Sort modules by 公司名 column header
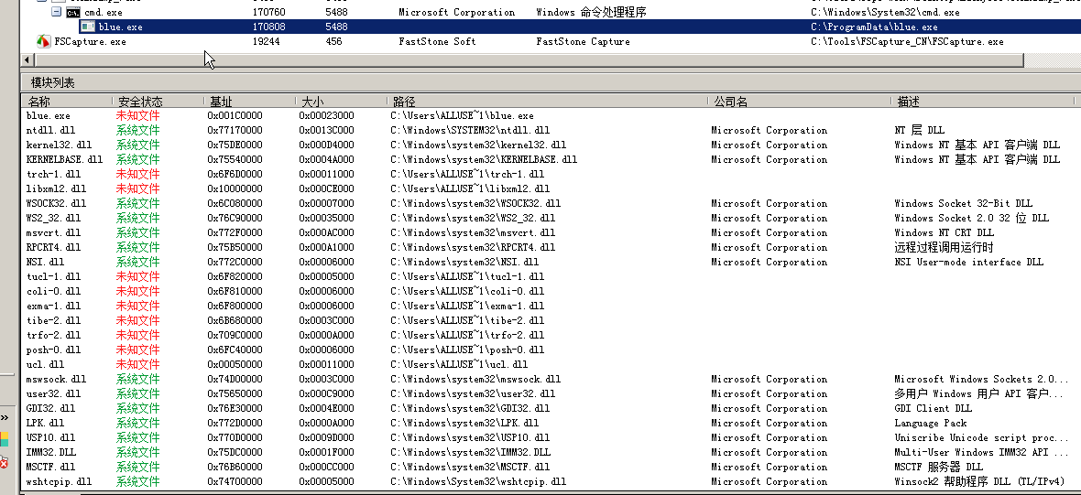The image size is (1081, 495). pyautogui.click(x=800, y=102)
